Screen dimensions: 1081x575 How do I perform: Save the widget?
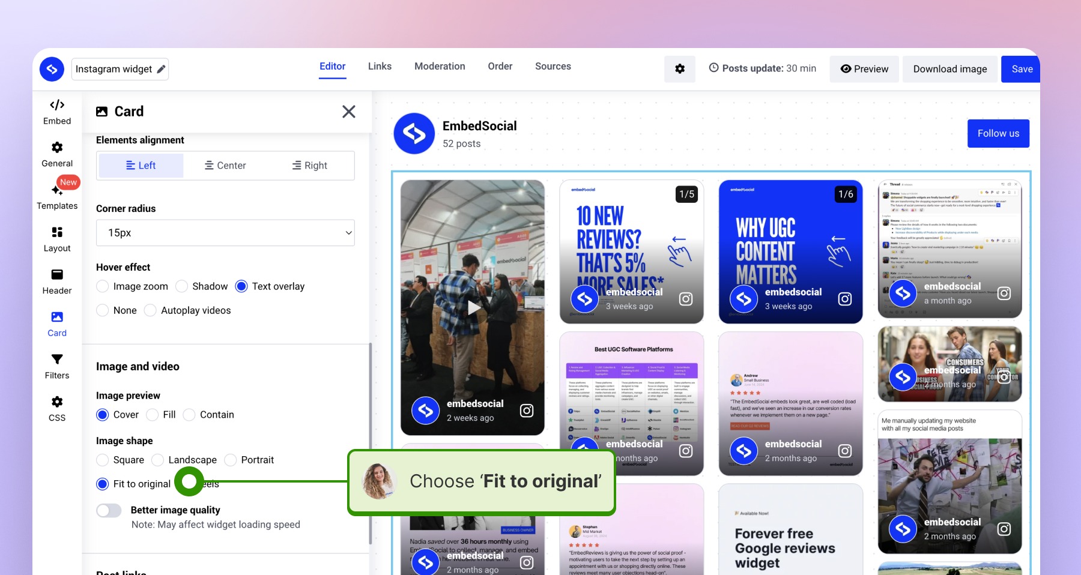click(x=1021, y=69)
